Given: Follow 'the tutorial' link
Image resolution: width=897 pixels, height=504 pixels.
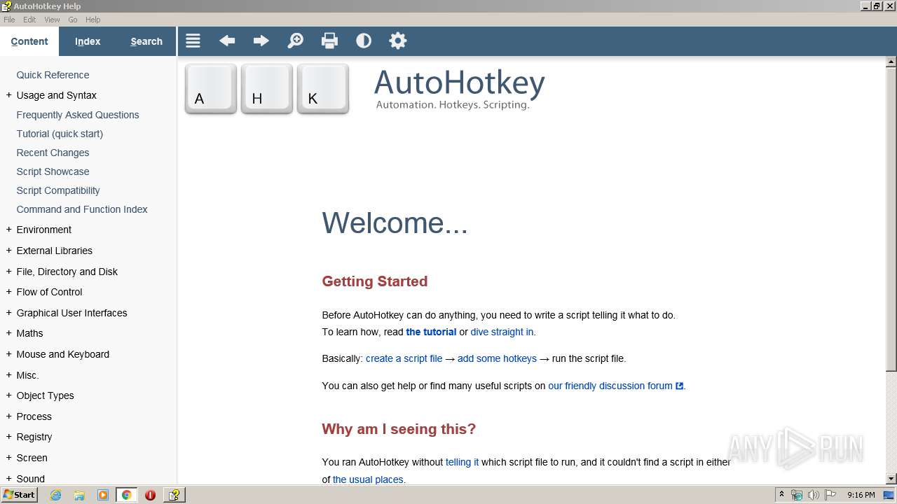Looking at the screenshot, I should click(431, 332).
